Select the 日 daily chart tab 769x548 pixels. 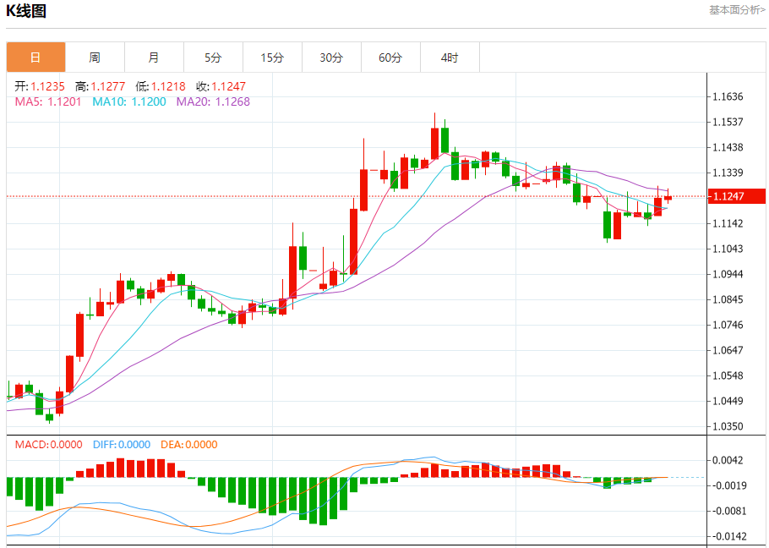[x=35, y=58]
